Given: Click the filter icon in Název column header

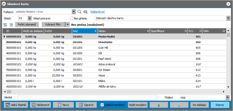Looking at the screenshot, I should [148, 31].
